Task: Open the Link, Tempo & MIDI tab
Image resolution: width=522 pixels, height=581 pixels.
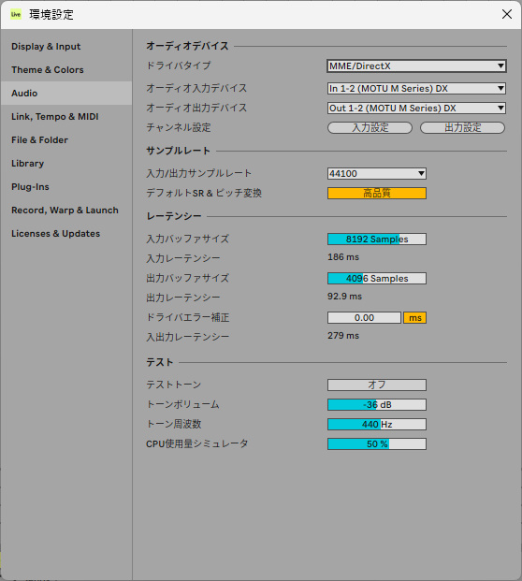Action: pyautogui.click(x=55, y=116)
